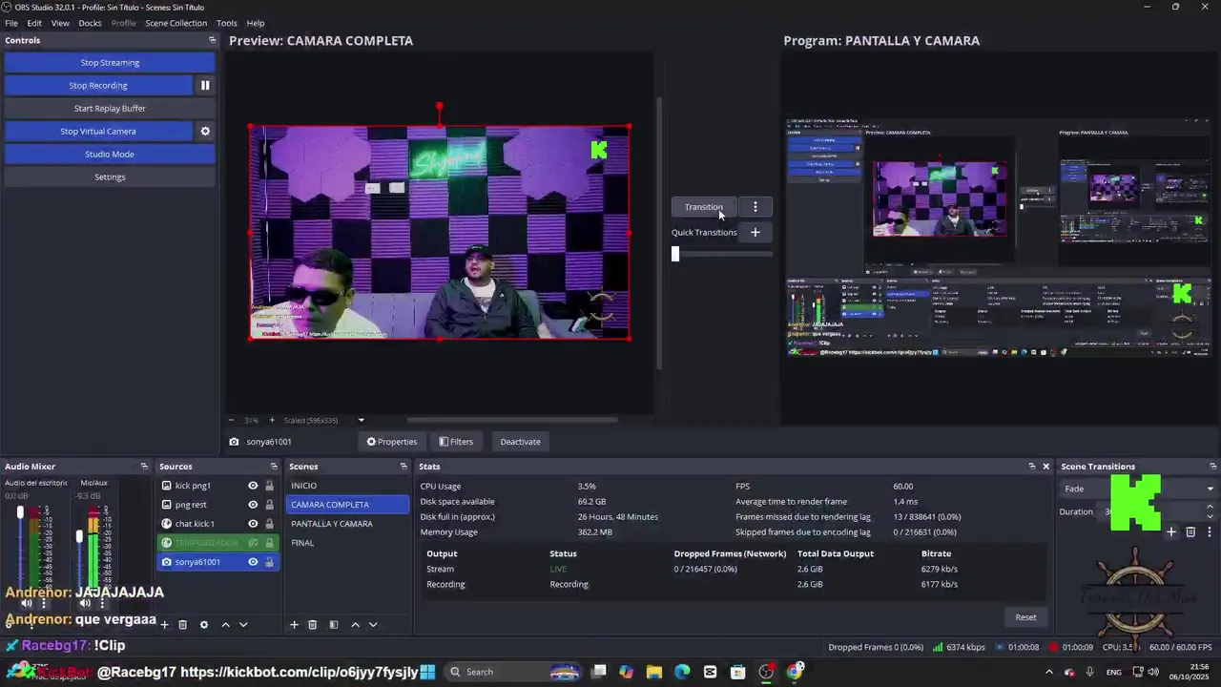Open Mic/Aux audio options three dots
The height and width of the screenshot is (687, 1221).
coord(102,603)
